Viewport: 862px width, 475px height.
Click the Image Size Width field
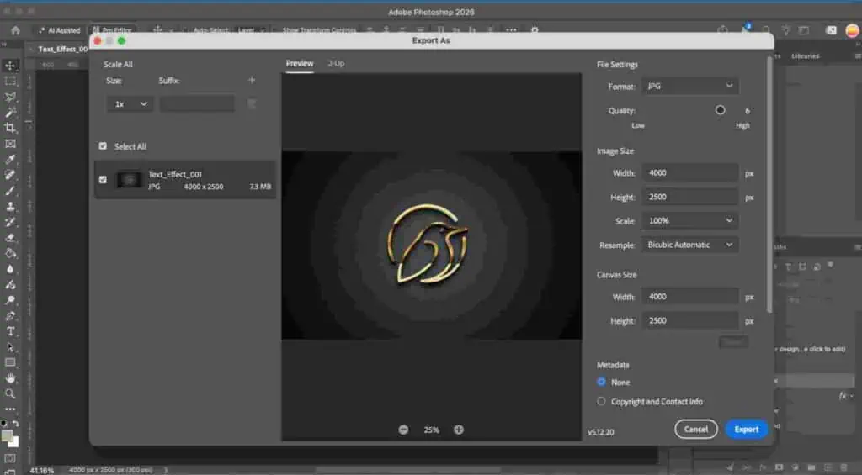tap(690, 172)
